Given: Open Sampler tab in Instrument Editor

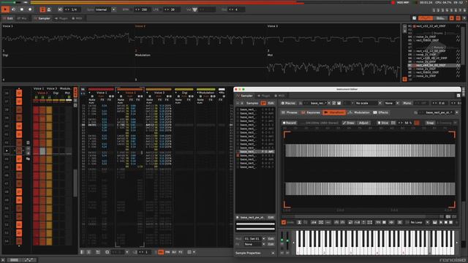Looking at the screenshot, I should [x=245, y=96].
